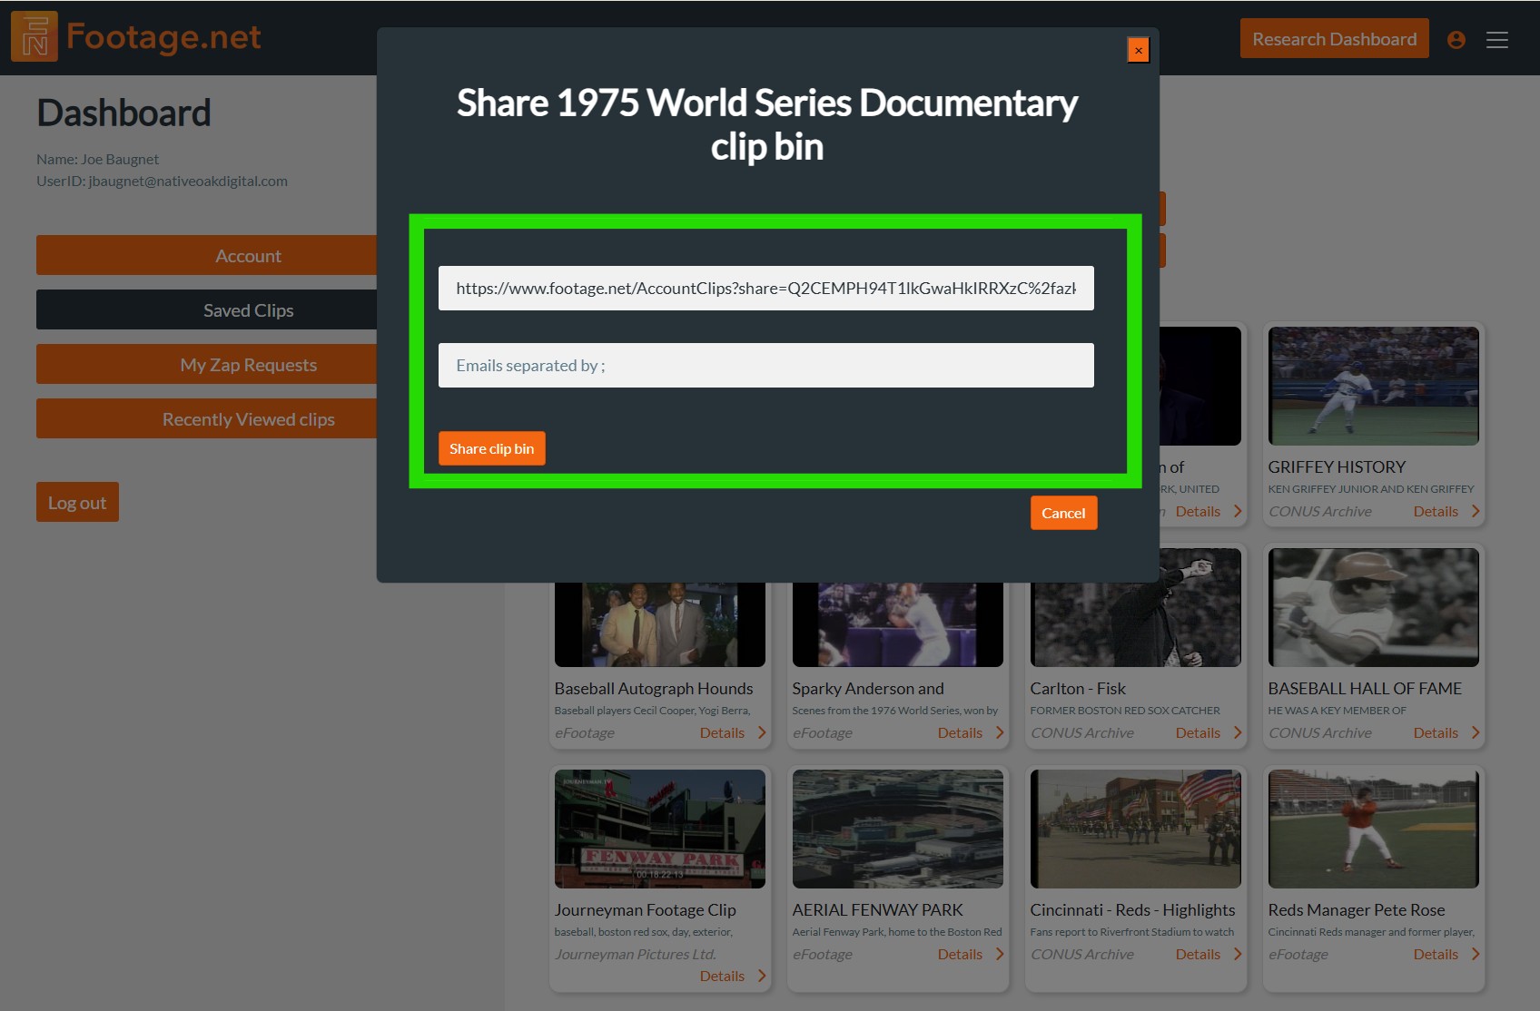This screenshot has height=1011, width=1540.
Task: Open Journeyman Footage Clip thumbnail
Action: [659, 829]
